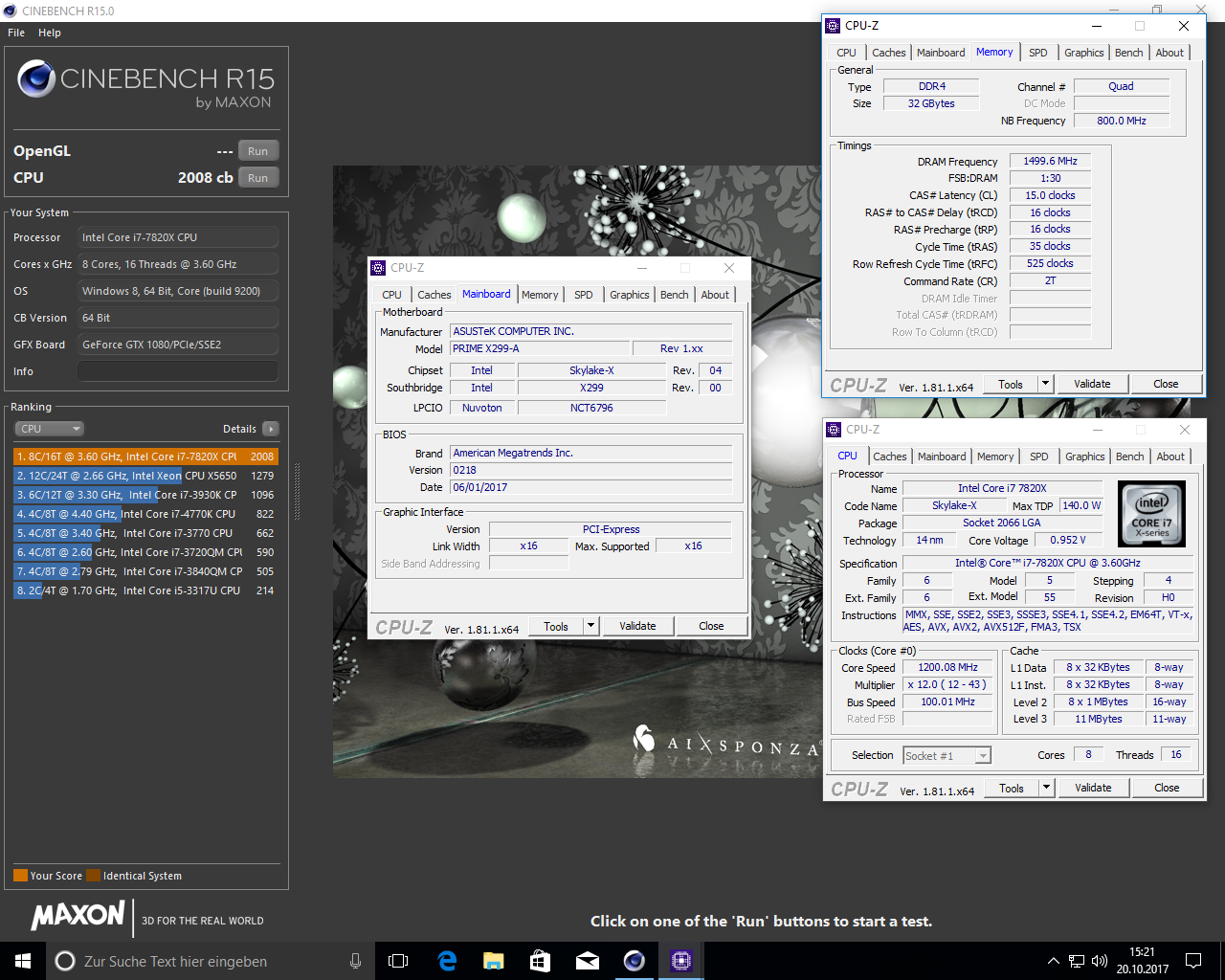Click Tools in Memory CPU-Z window
The height and width of the screenshot is (980, 1225).
click(1011, 384)
